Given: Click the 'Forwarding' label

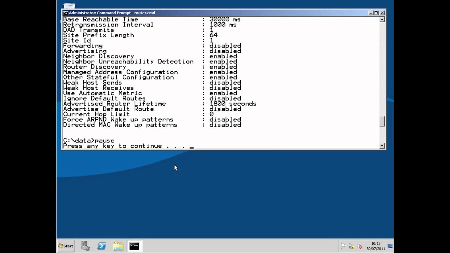Looking at the screenshot, I should (x=83, y=46).
